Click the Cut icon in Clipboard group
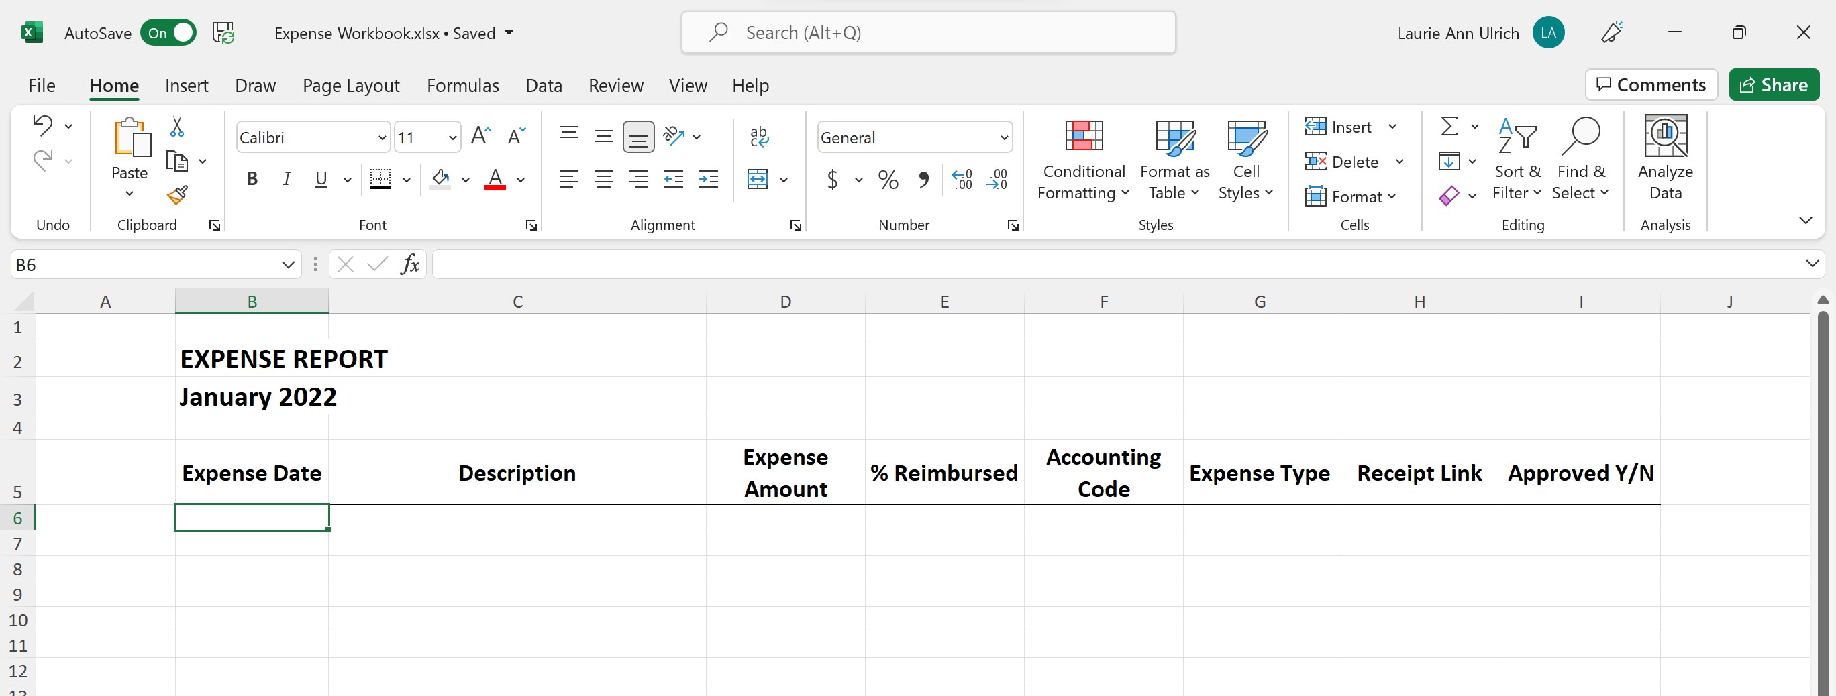This screenshot has width=1836, height=696. tap(176, 126)
